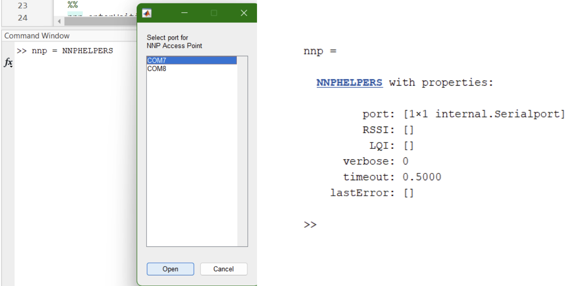Minimize the port selection dialog
Screen dimensions: 579x286
(184, 13)
